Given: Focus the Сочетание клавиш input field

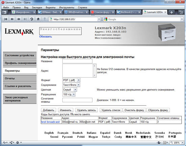Looking at the screenshot, I should pos(77,100).
